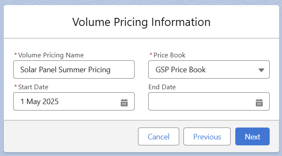Image resolution: width=282 pixels, height=156 pixels.
Task: Click the Start Date field label
Action: click(33, 87)
